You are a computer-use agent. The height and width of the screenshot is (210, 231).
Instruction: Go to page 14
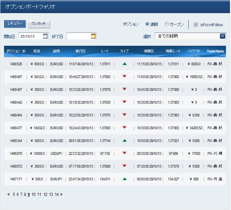(57, 195)
